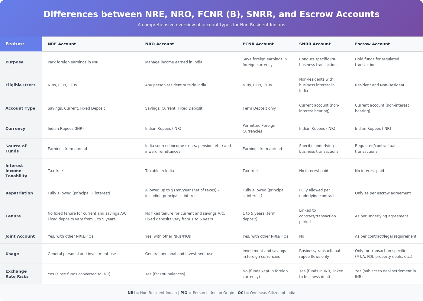The width and height of the screenshot is (423, 301).
Task: Select the NRE Account column header
Action: click(x=62, y=44)
